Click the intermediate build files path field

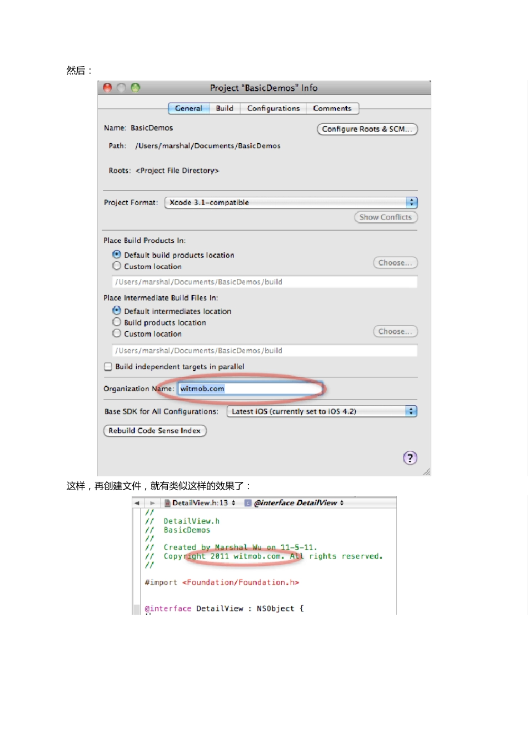click(265, 351)
